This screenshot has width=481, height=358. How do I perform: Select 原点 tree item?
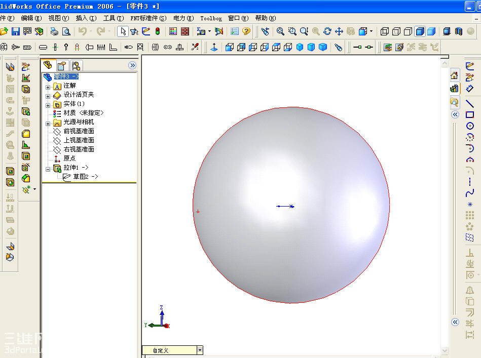(69, 158)
